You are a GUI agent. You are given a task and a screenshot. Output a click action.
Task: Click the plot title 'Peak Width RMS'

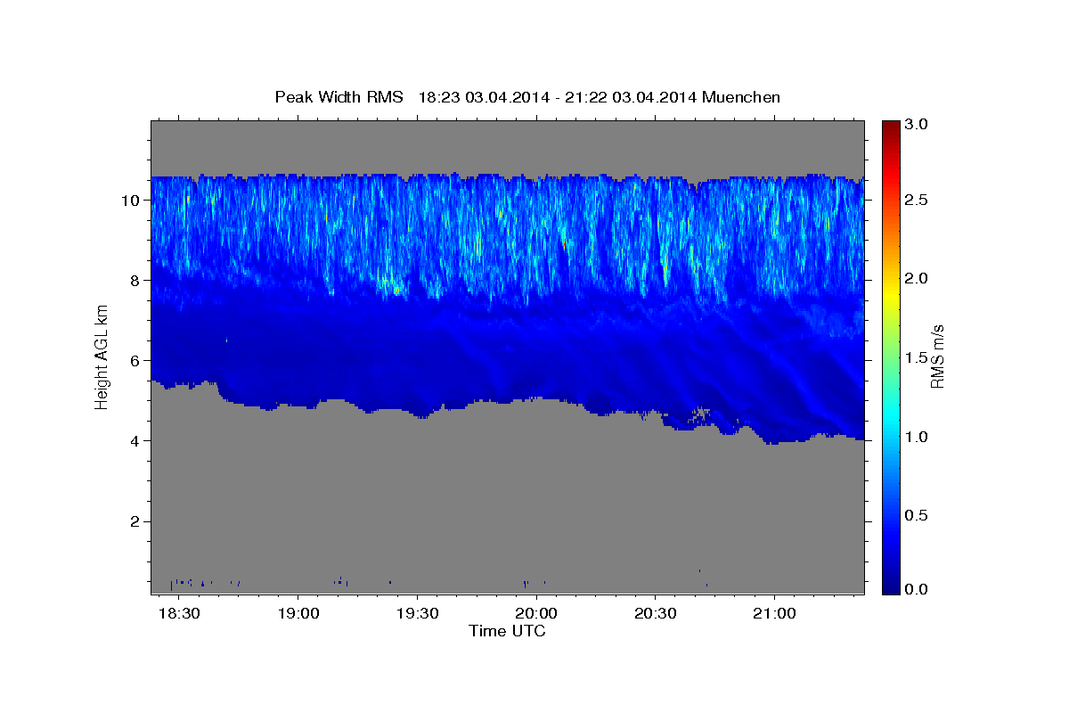[339, 97]
